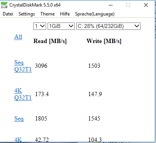Screen dimensions: 156x143
Task: Start the 4K Q32T1 test link
Action: (x=23, y=94)
